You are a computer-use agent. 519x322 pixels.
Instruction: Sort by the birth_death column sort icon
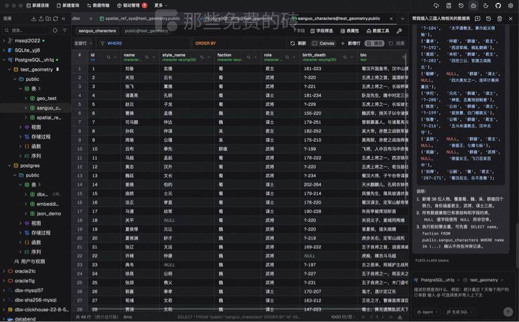[x=345, y=57]
